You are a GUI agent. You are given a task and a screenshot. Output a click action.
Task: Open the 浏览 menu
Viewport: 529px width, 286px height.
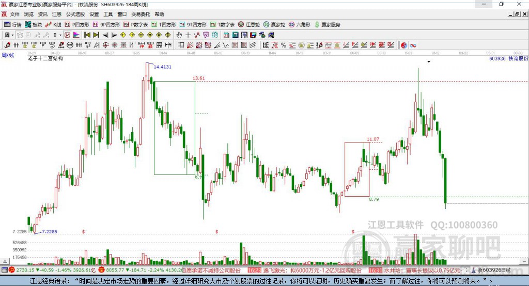tap(29, 14)
